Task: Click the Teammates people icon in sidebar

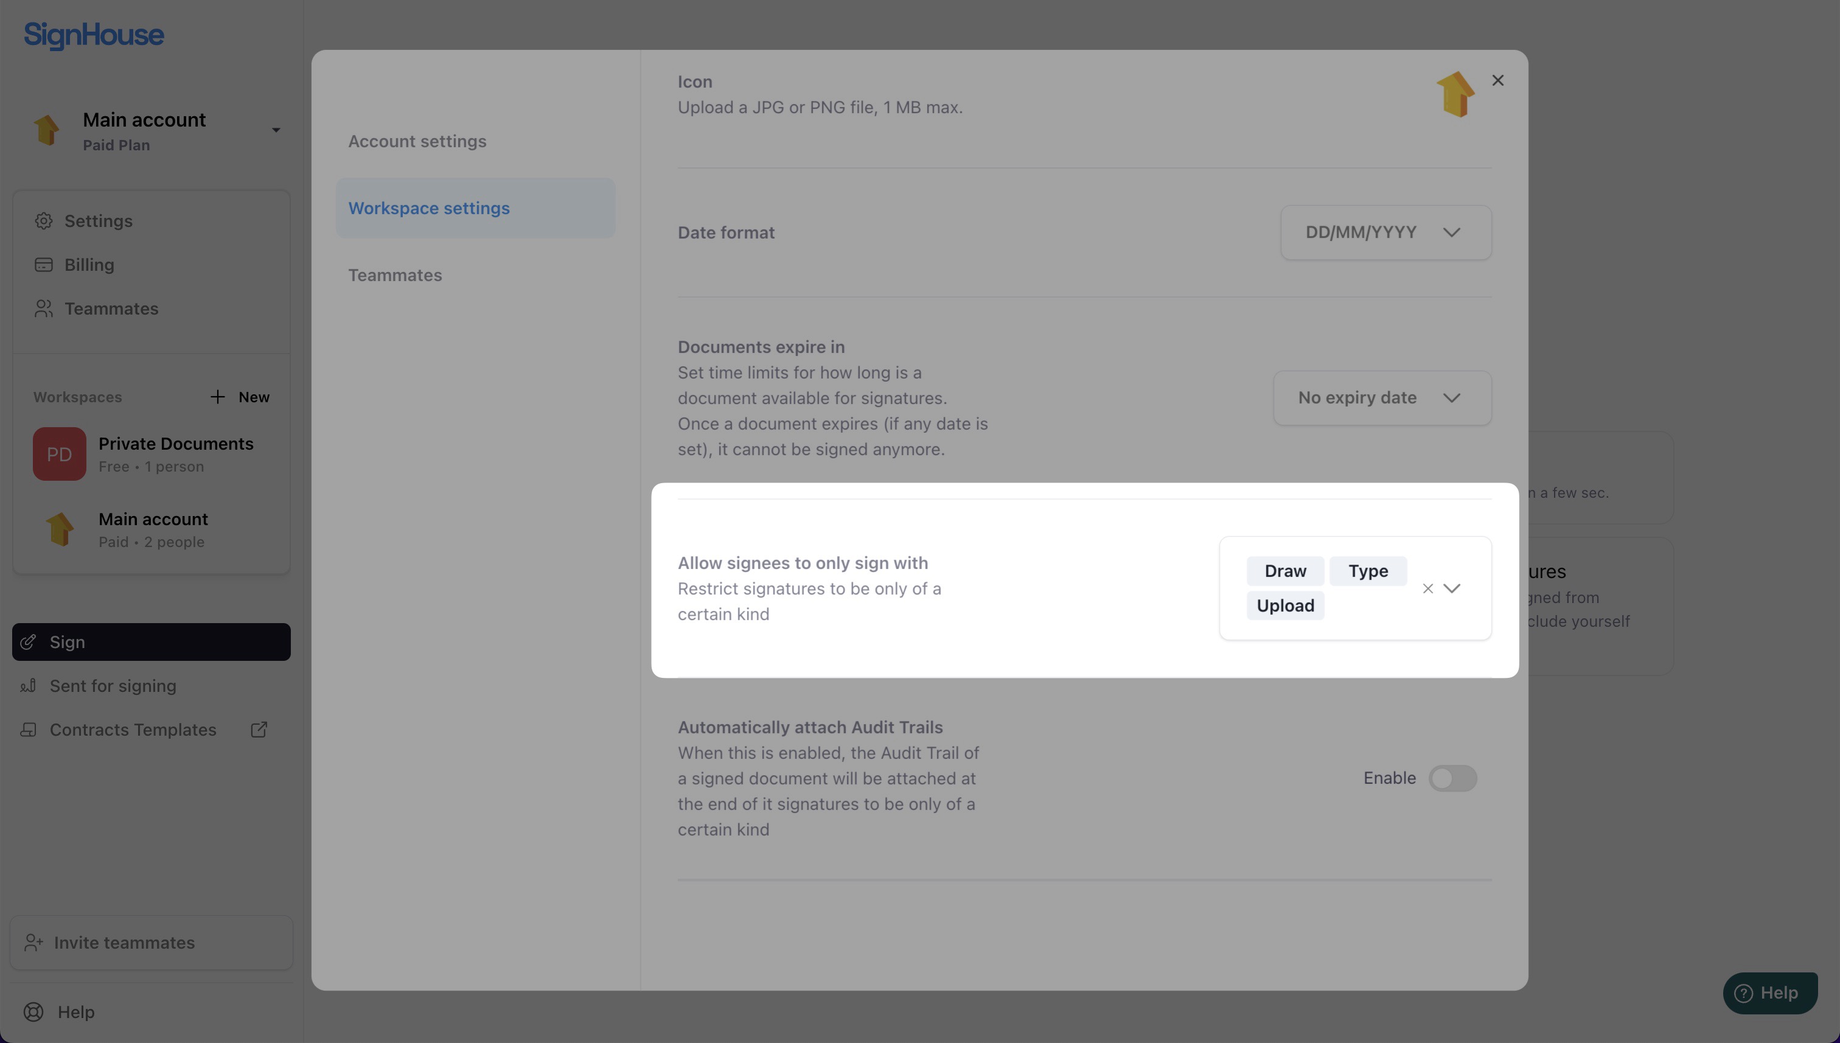Action: [x=44, y=309]
